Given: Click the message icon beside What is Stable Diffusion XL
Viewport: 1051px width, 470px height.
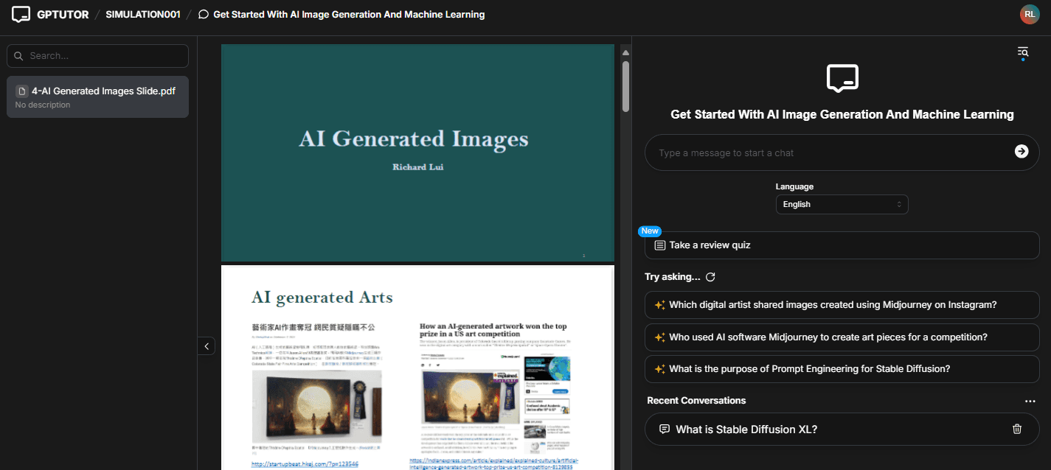Looking at the screenshot, I should click(x=665, y=429).
